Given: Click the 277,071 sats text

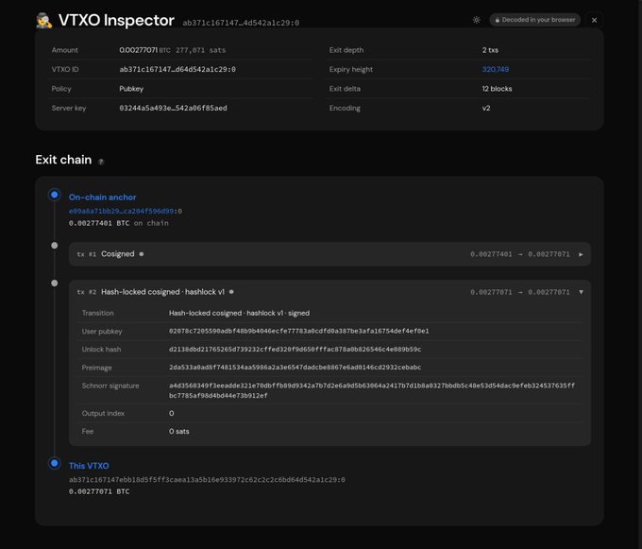Looking at the screenshot, I should [200, 50].
